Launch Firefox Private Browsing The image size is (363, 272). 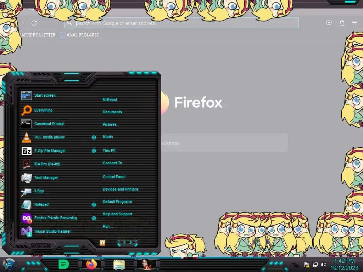click(x=56, y=218)
